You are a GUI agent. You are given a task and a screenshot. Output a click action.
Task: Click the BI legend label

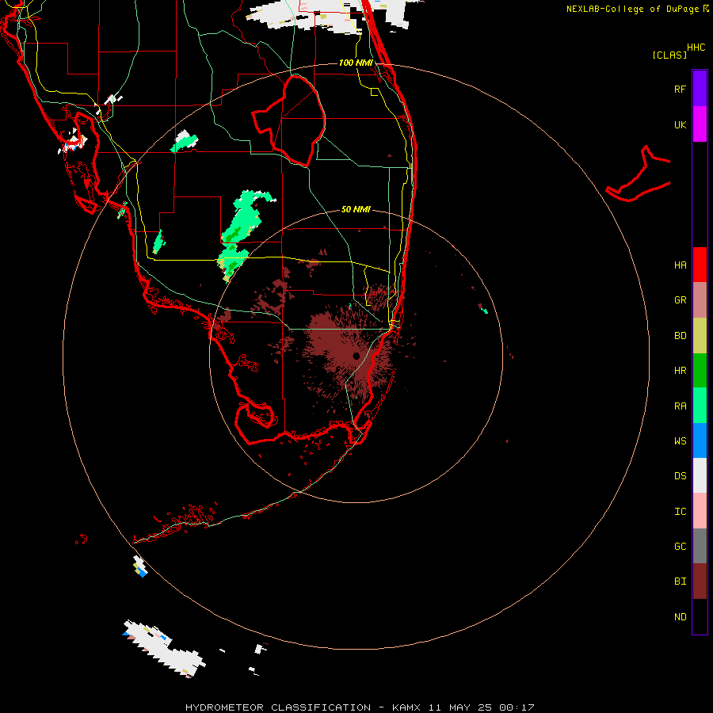tap(680, 581)
